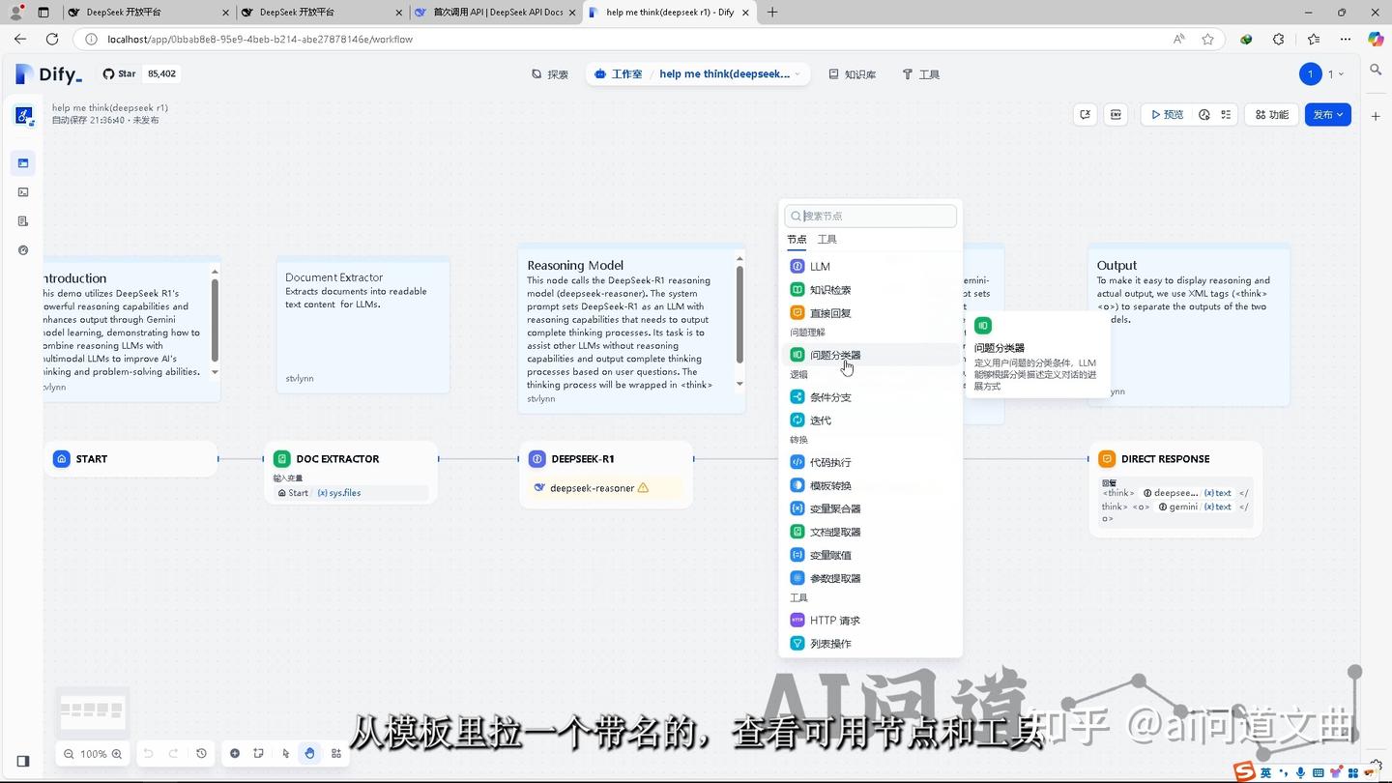Type in the 搜索节点 search field

868,216
